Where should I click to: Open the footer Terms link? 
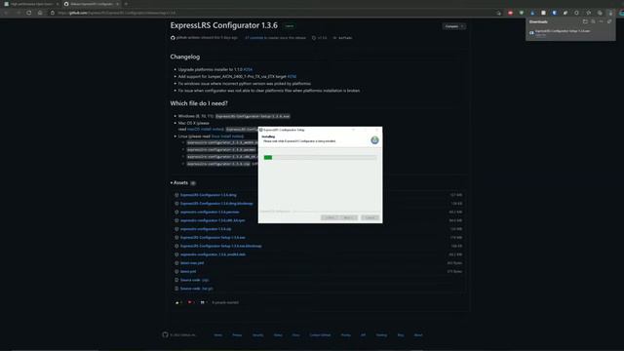(218, 335)
